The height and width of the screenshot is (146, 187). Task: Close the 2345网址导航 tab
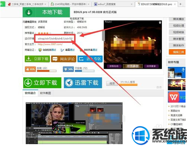click(89, 4)
